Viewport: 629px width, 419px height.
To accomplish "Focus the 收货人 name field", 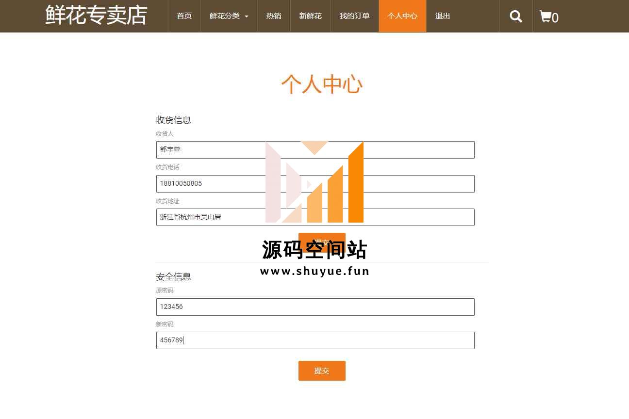I will pyautogui.click(x=315, y=150).
